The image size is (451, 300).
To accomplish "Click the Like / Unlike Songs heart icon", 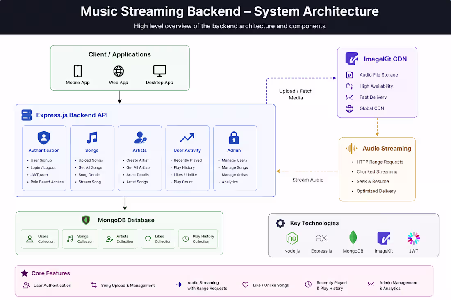I will point(245,285).
